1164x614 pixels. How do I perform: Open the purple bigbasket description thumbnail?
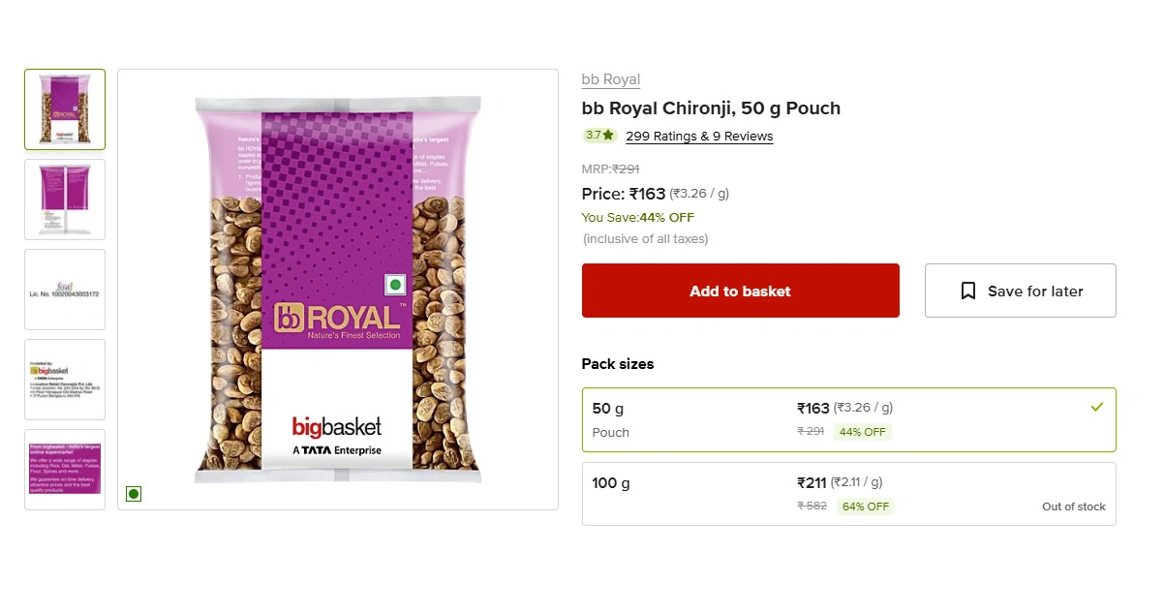click(x=65, y=470)
